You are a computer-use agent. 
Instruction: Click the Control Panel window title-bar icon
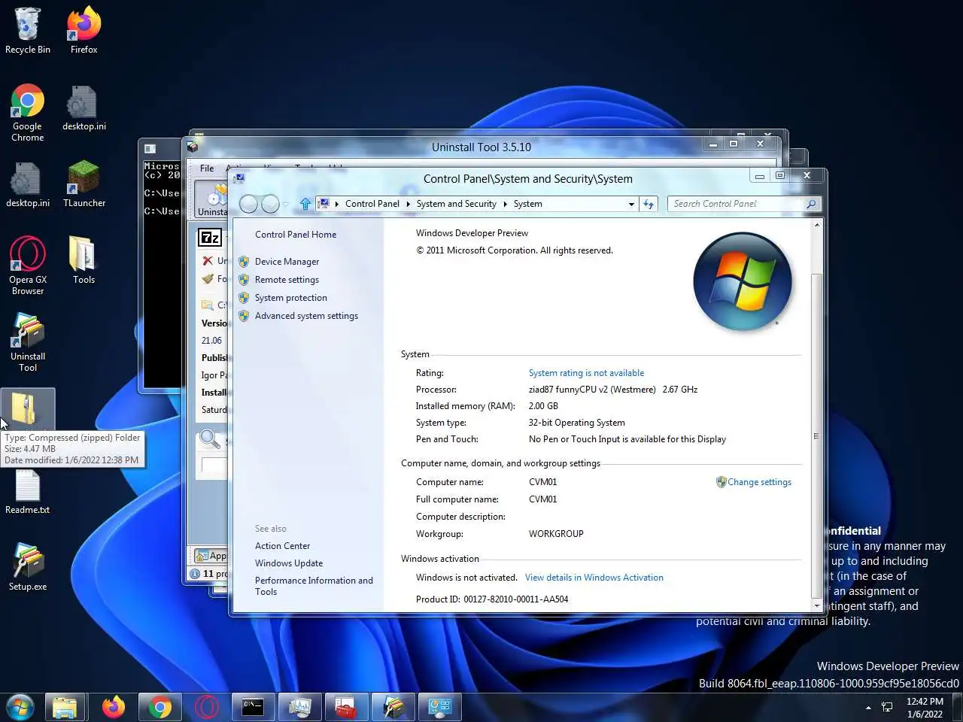240,179
